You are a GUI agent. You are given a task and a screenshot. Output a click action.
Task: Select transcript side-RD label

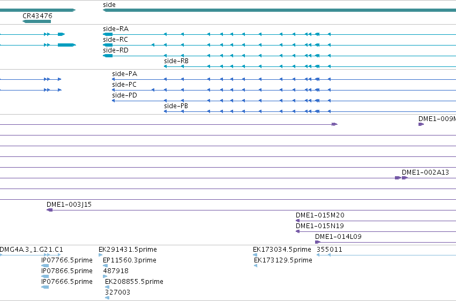pyautogui.click(x=116, y=50)
